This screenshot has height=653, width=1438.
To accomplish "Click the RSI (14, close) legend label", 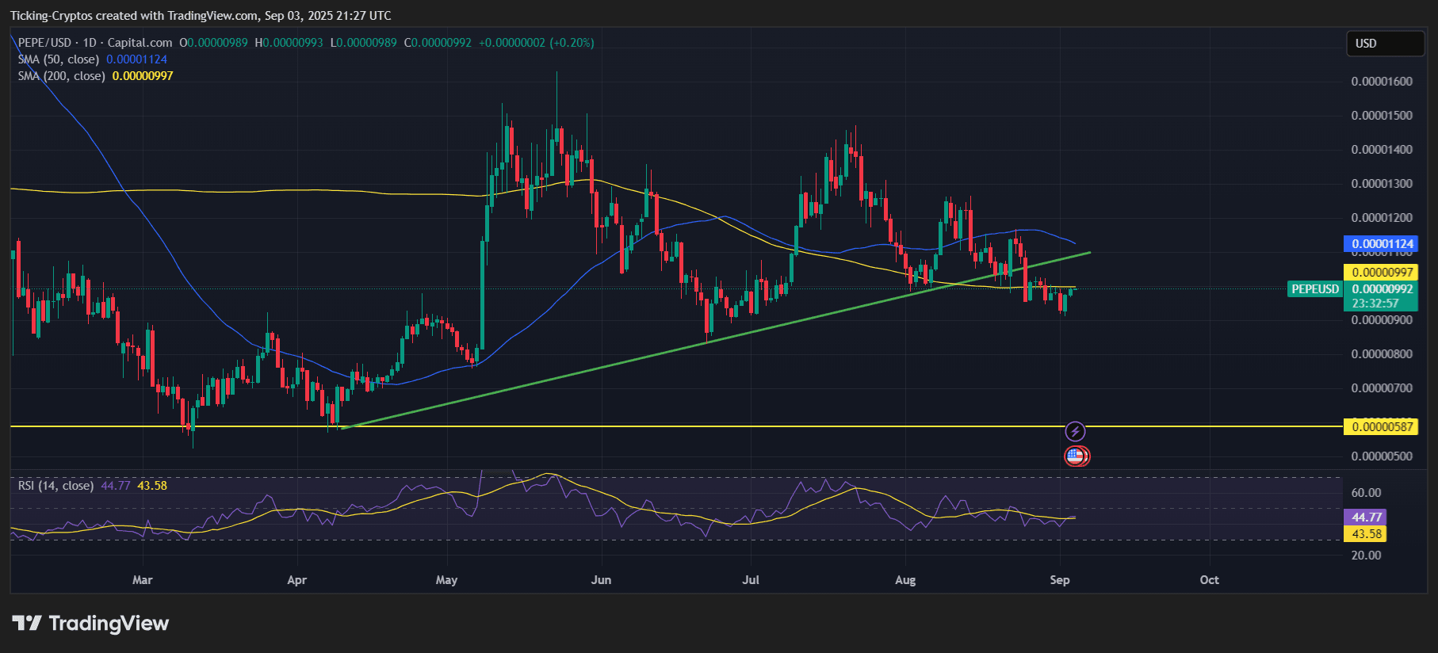I will click(55, 486).
